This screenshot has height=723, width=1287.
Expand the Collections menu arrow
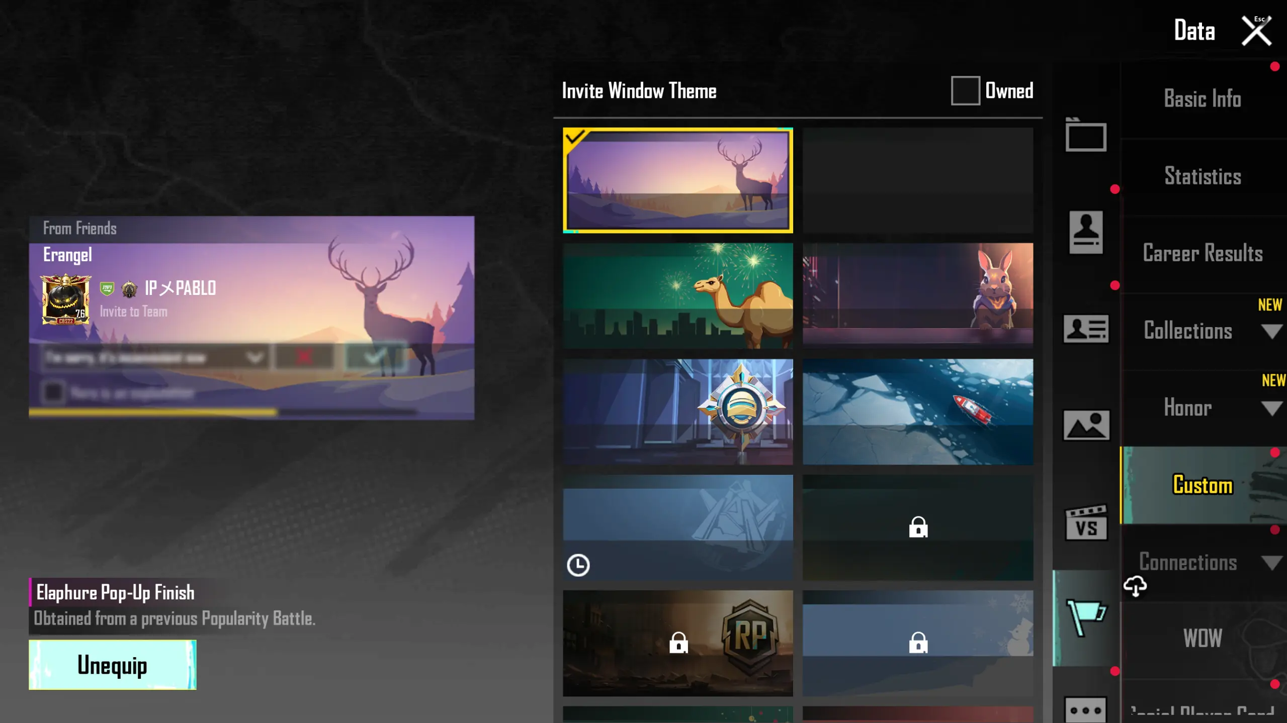[1271, 332]
